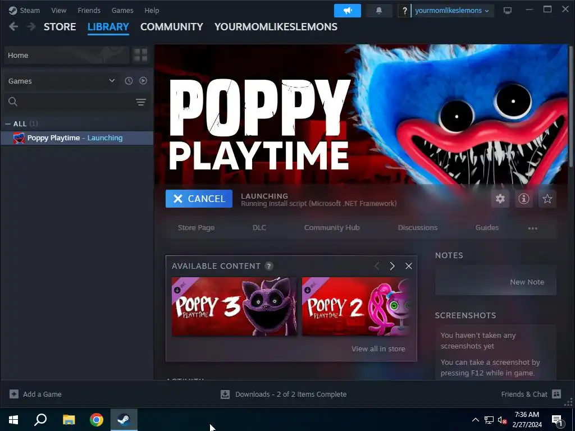Show next available content item

(392, 266)
